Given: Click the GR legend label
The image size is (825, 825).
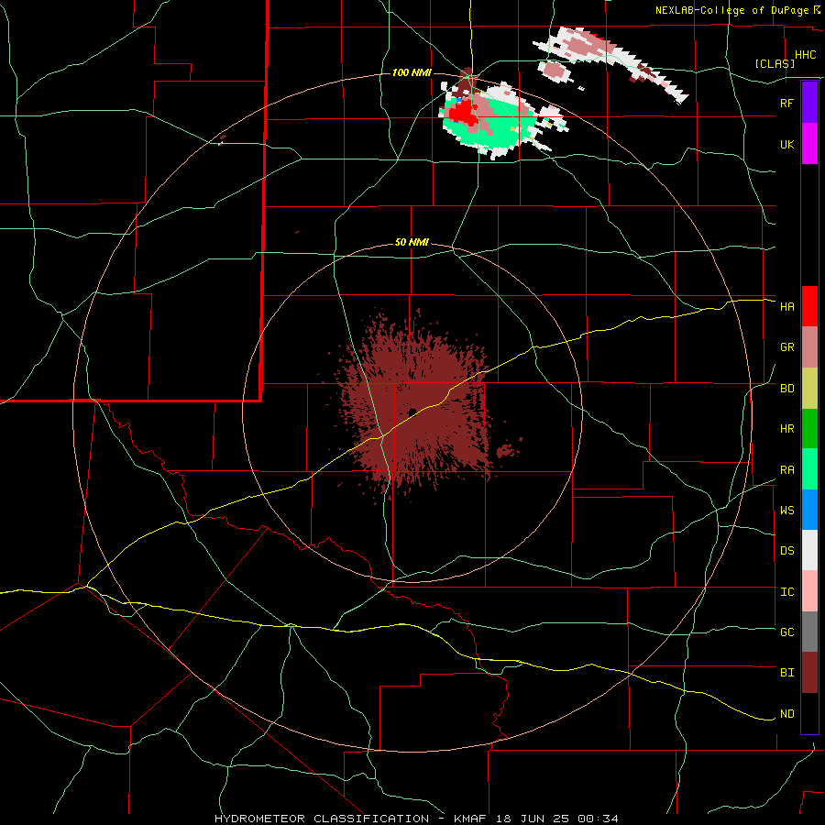Looking at the screenshot, I should click(x=787, y=347).
